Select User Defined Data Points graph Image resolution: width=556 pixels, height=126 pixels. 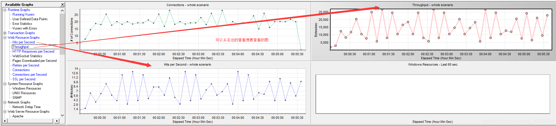point(30,19)
